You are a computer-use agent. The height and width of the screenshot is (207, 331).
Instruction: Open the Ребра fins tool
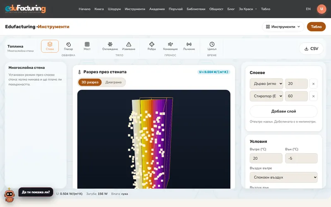click(x=151, y=46)
